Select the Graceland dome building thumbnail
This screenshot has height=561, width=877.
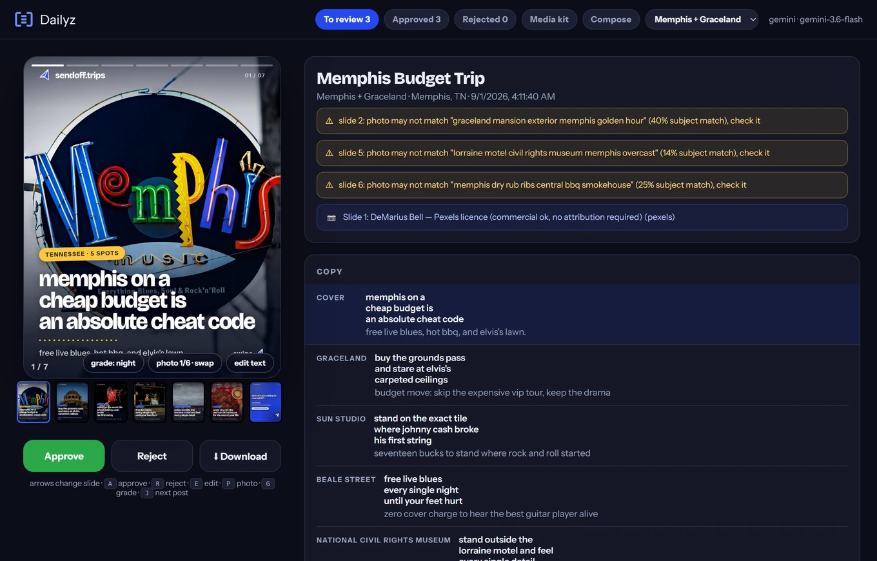72,402
